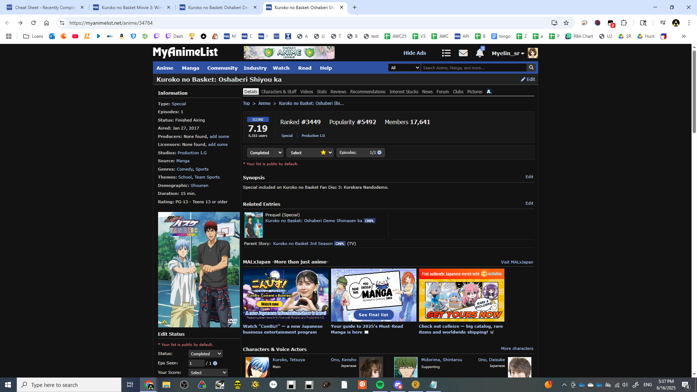Click add some link for Producers
Viewport: 697px width, 392px height.
(x=219, y=136)
